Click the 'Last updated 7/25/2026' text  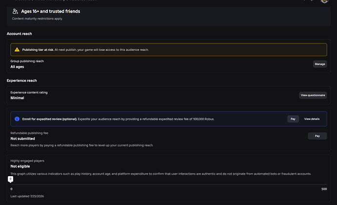(x=27, y=196)
